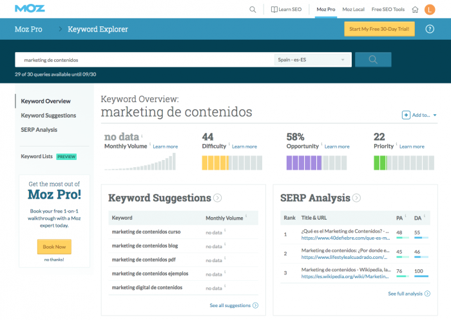451x320 pixels.
Task: Click Learn more next to Priority
Action: [412, 147]
